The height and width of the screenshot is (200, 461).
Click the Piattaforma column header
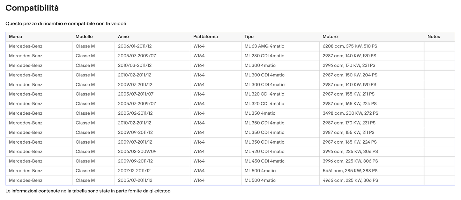click(x=205, y=37)
